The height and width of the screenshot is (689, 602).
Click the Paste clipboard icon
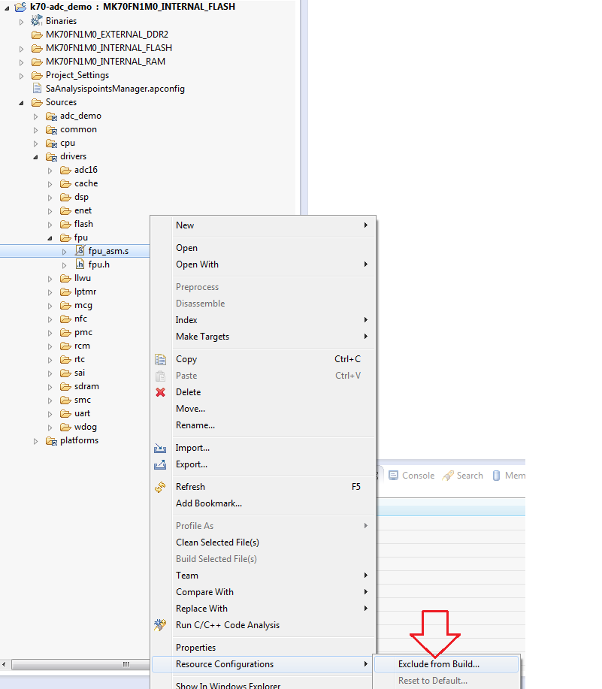[160, 376]
